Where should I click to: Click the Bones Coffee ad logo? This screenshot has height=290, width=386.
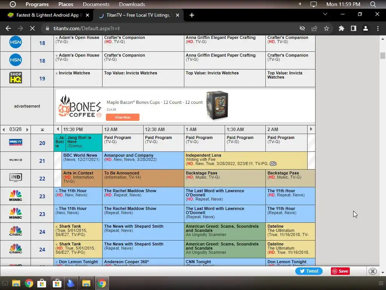(x=80, y=106)
